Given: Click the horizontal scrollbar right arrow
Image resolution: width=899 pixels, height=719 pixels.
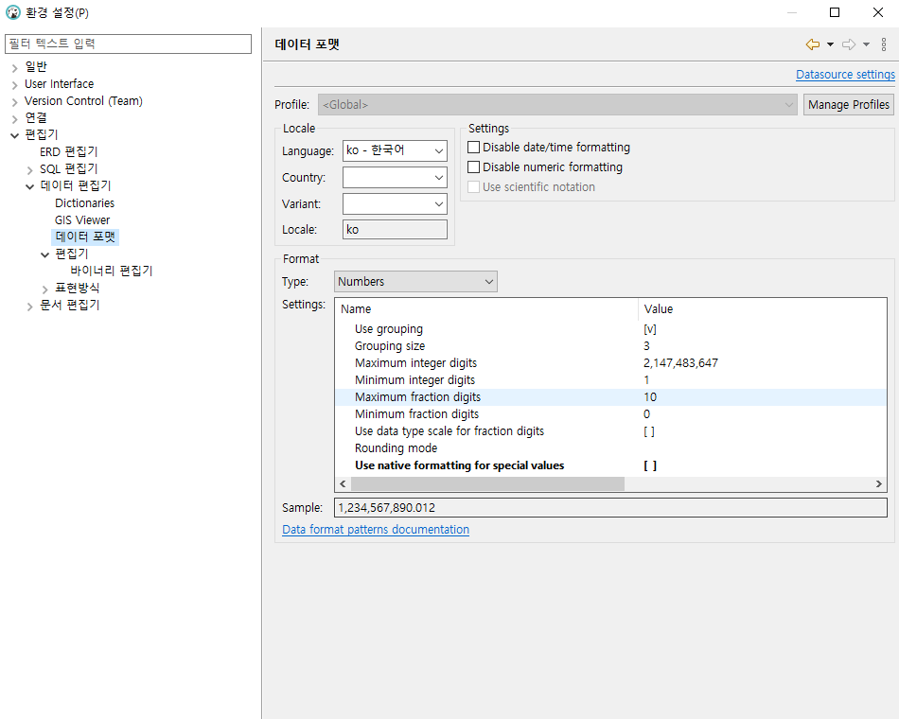Looking at the screenshot, I should coord(878,484).
